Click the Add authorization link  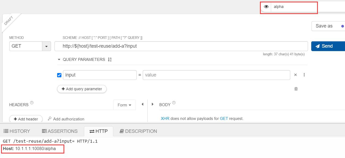[x=66, y=119]
